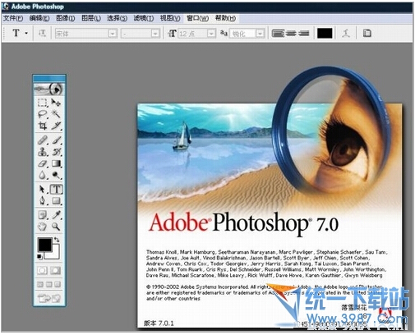Image resolution: width=415 pixels, height=335 pixels.
Task: Click the Adobe Online eye image atop toolbox
Action: (x=49, y=89)
